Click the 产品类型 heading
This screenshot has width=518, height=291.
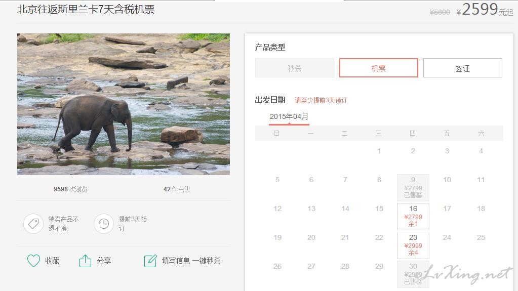click(x=270, y=48)
